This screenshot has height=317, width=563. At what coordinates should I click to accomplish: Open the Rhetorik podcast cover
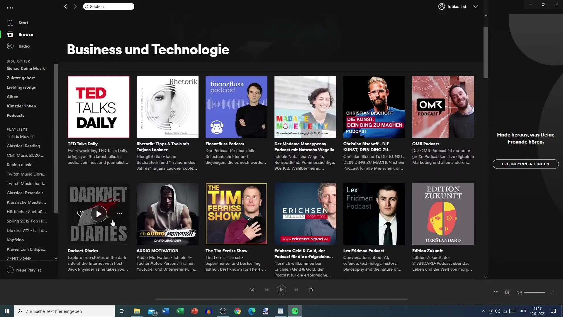(x=167, y=107)
